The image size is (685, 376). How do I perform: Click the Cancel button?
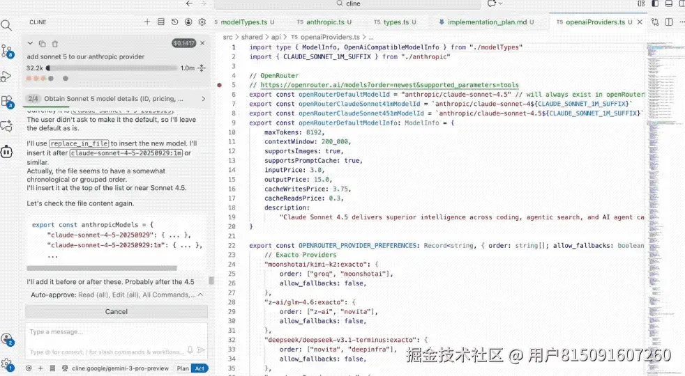click(x=116, y=311)
